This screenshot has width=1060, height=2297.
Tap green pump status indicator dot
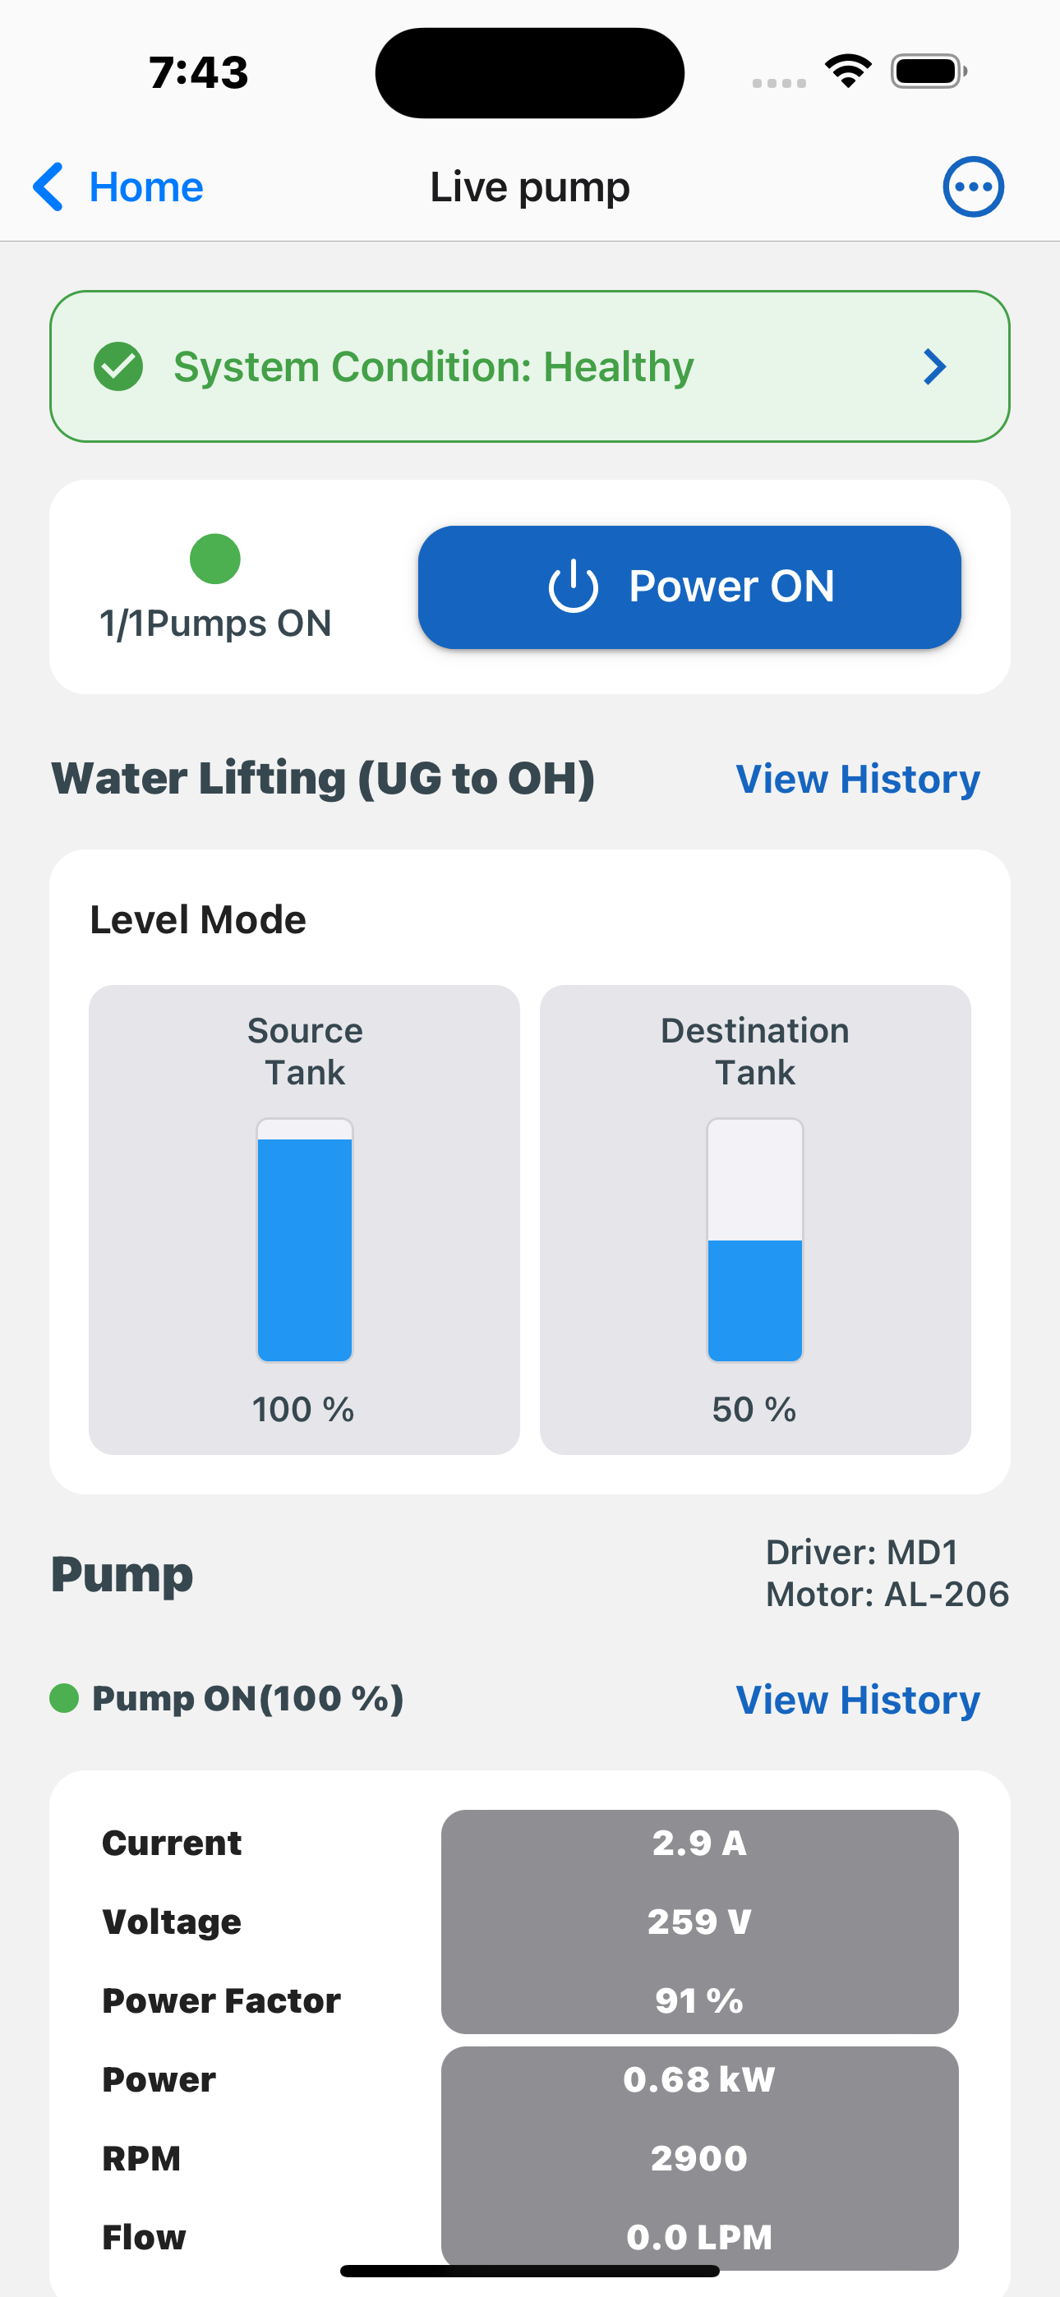[x=215, y=559]
